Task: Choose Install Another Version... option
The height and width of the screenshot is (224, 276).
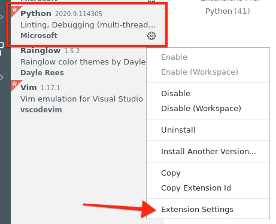Action: [x=208, y=152]
